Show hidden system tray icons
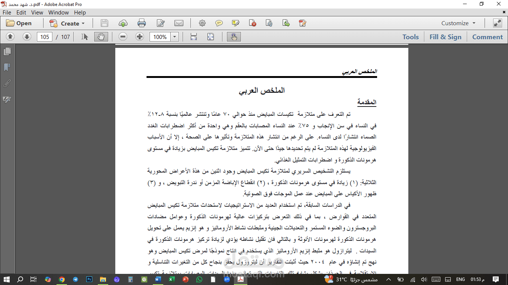 [389, 279]
